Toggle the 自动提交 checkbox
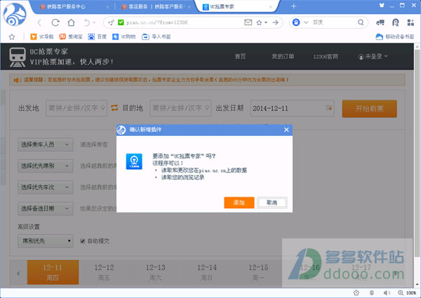Image resolution: width=421 pixels, height=298 pixels. (83, 241)
